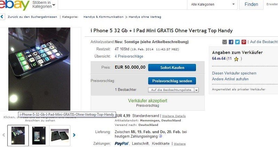This screenshot has width=278, height=147.
Task: Open Stöbern in Kategorien dropdown
Action: point(44,5)
